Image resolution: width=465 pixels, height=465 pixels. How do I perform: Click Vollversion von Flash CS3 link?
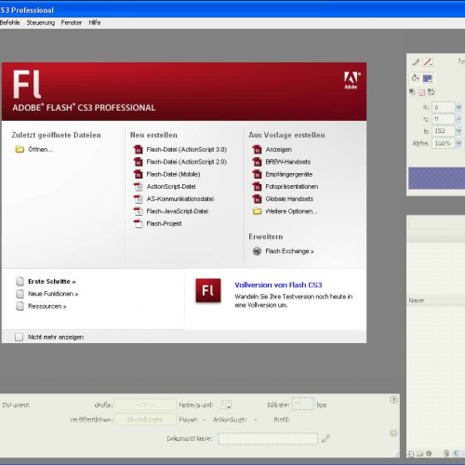278,285
